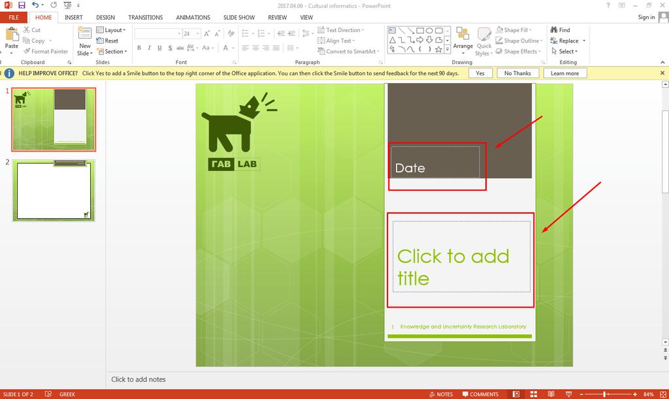Close the Help Improve Office message bar

pos(662,73)
